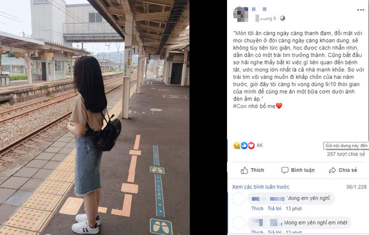Click the post date next to globe
Image resolution: width=369 pixels, height=235 pixels.
click(266, 18)
